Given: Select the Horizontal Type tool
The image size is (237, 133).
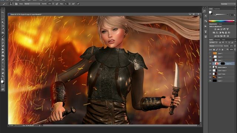Looking at the screenshot, I should click(x=3, y=62).
